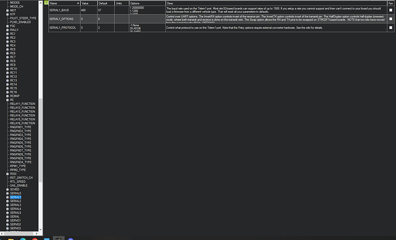Tick the Fav checkbox for SERIAL1_BAUD
The width and height of the screenshot is (396, 240).
coord(391,10)
